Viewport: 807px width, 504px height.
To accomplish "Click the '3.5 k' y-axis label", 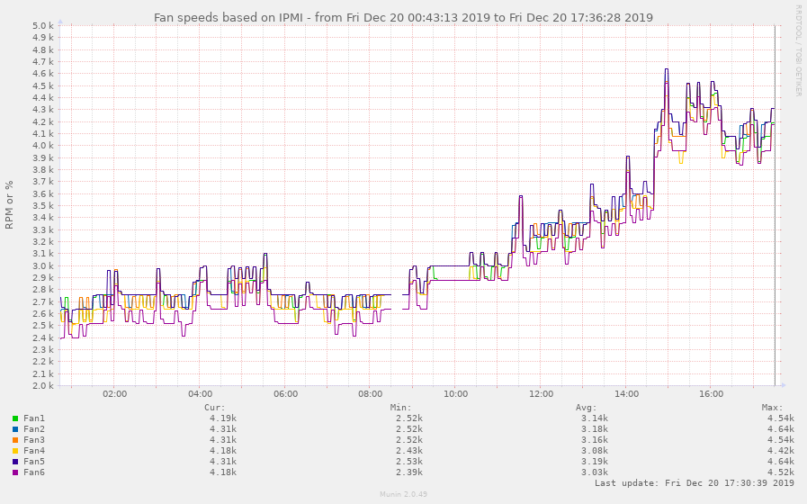I will (43, 206).
